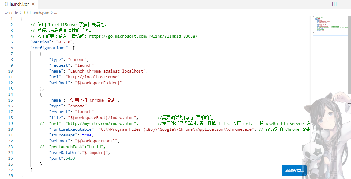Select the launch.json editor tab
Viewport: 351px width, 179px height.
coord(19,4)
